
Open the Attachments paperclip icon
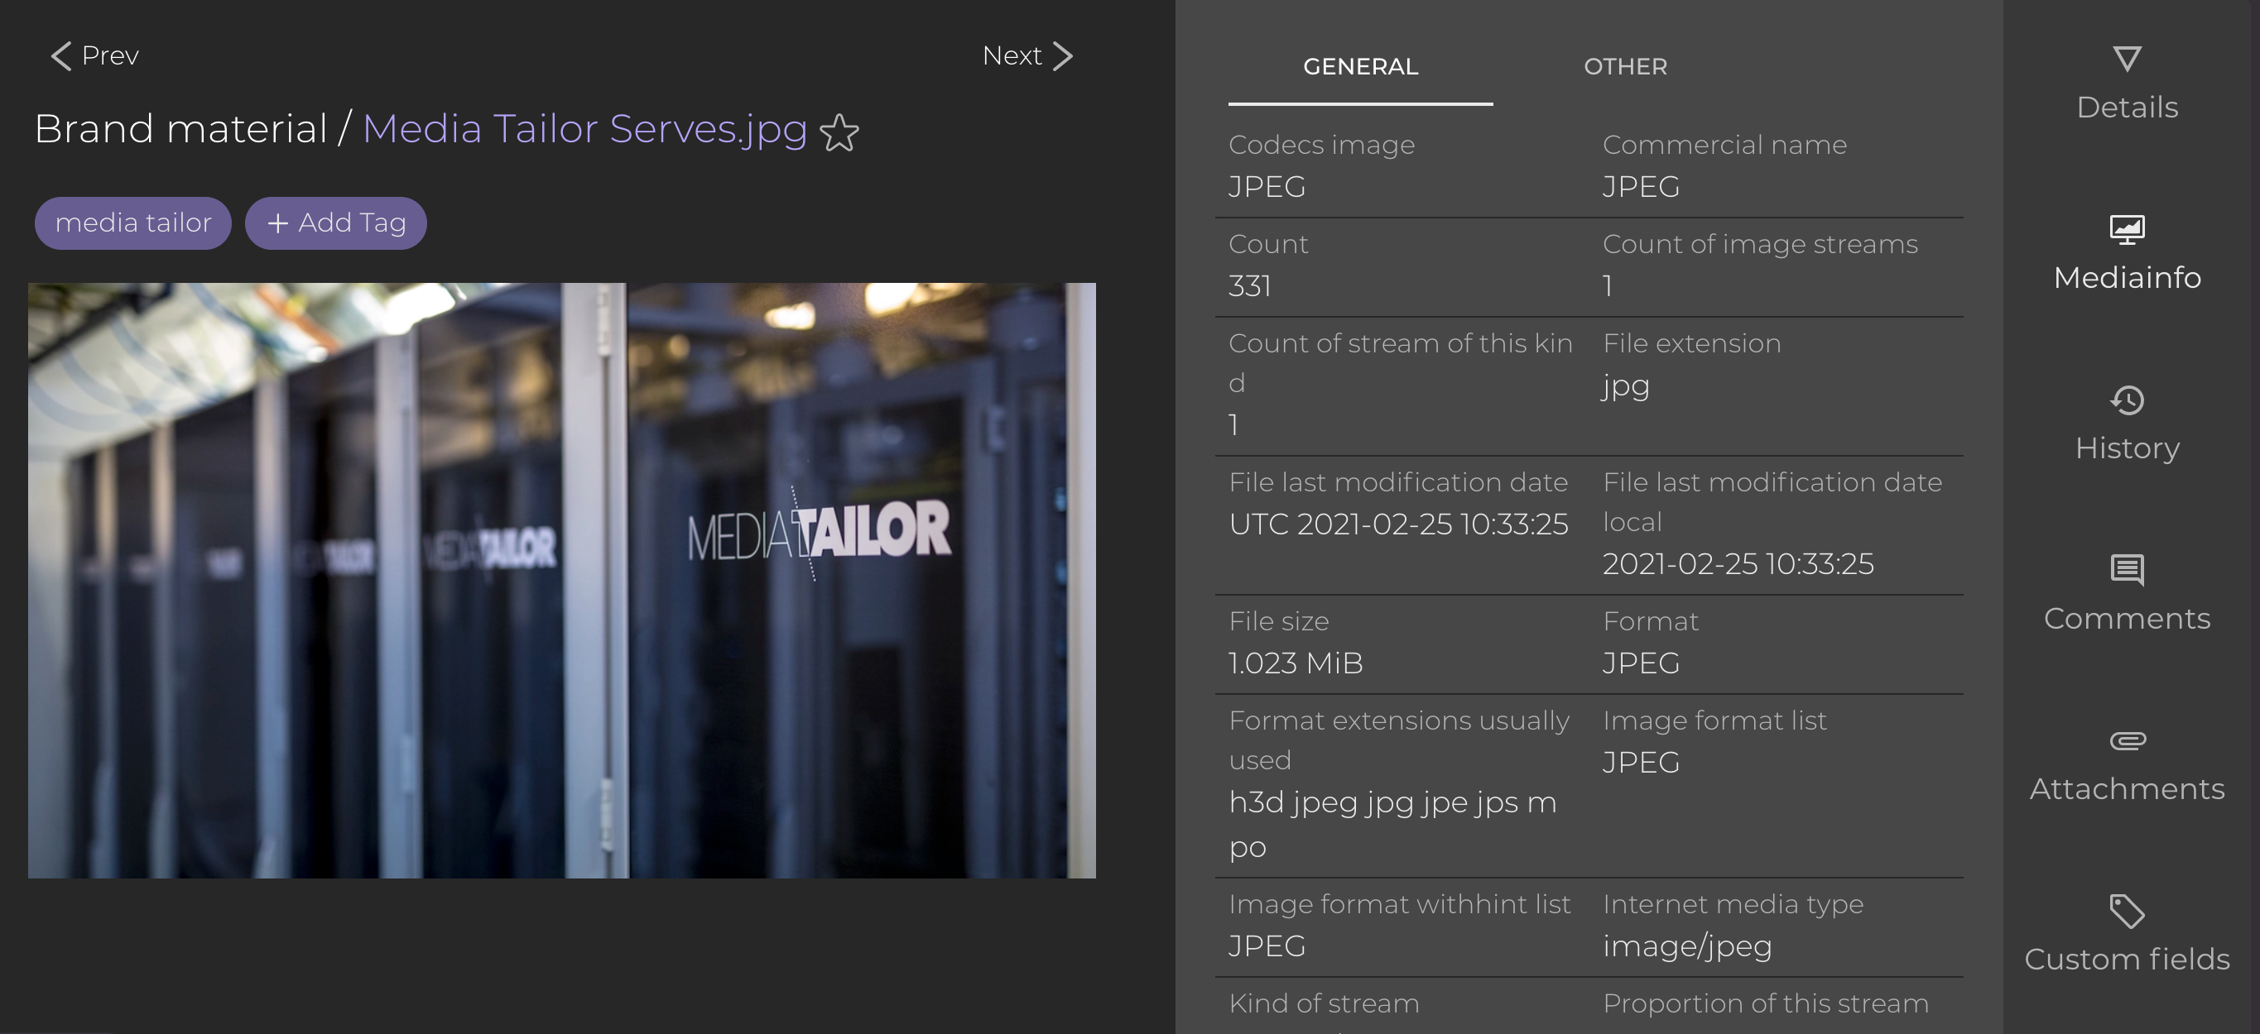point(2127,741)
